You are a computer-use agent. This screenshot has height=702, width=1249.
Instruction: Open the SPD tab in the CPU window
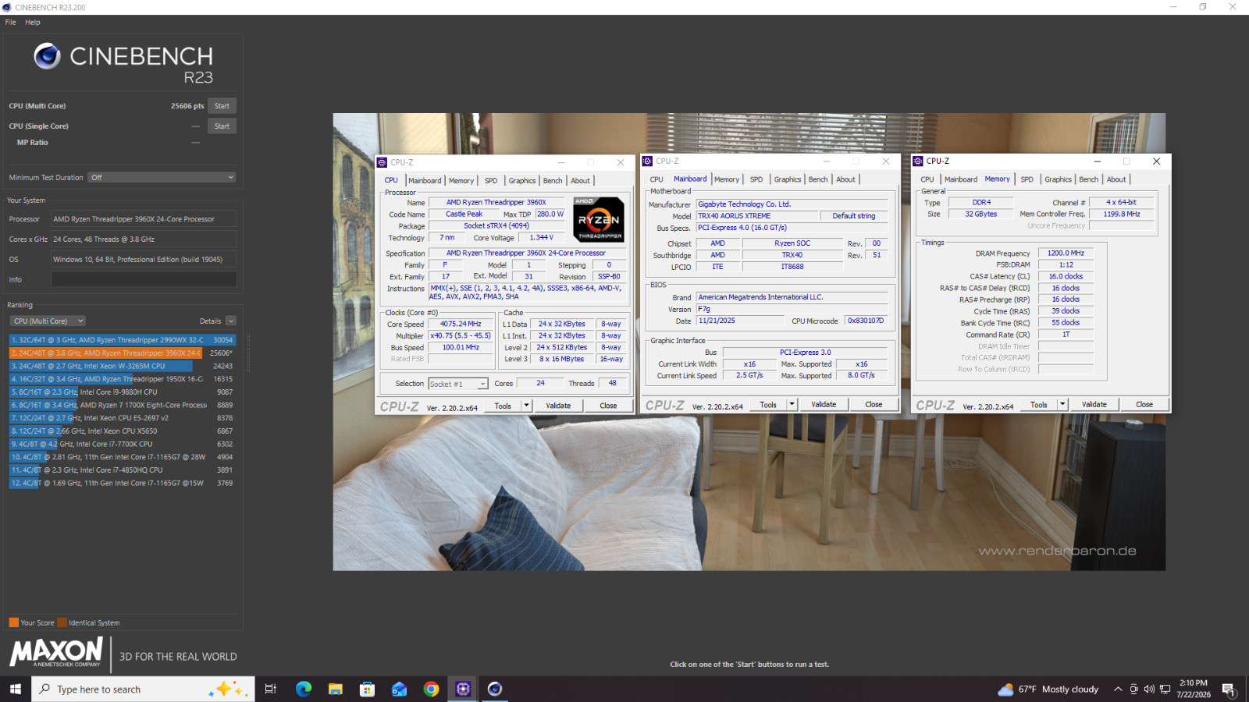coord(491,180)
